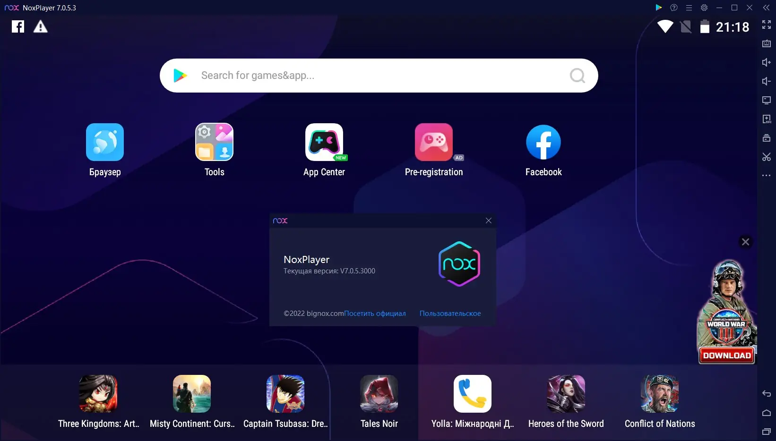
Task: Tap the Facebook notification icon in status bar
Action: 18,26
